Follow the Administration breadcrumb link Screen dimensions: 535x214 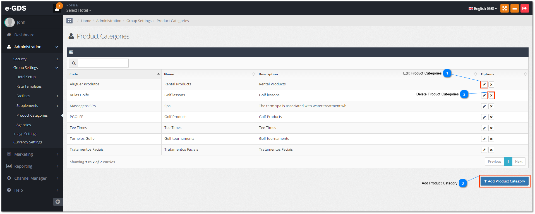coord(109,21)
